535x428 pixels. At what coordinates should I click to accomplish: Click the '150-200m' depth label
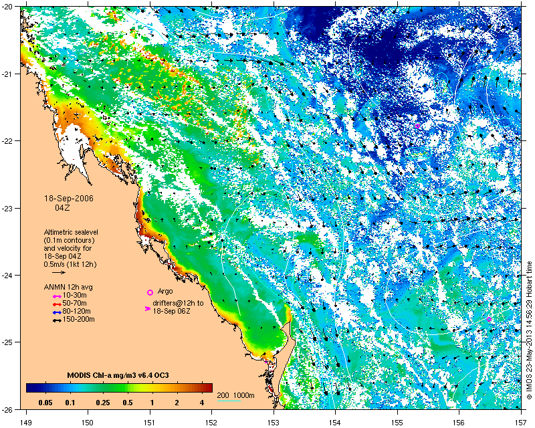click(x=78, y=320)
